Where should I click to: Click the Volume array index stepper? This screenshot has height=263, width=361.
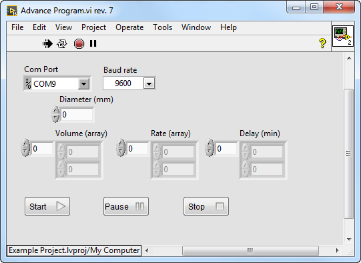click(25, 148)
